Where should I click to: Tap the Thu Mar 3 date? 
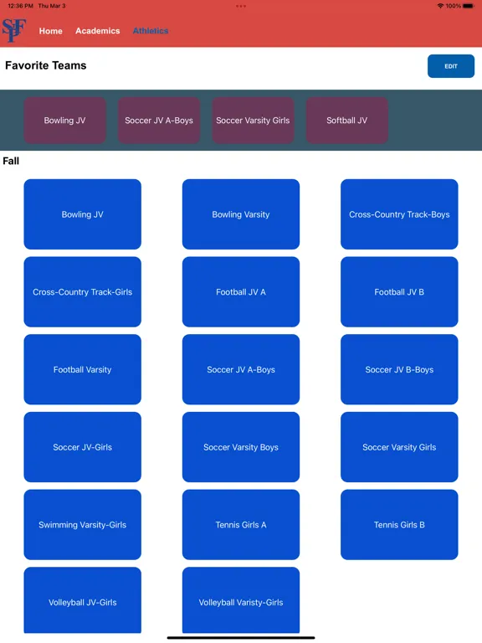coord(52,6)
